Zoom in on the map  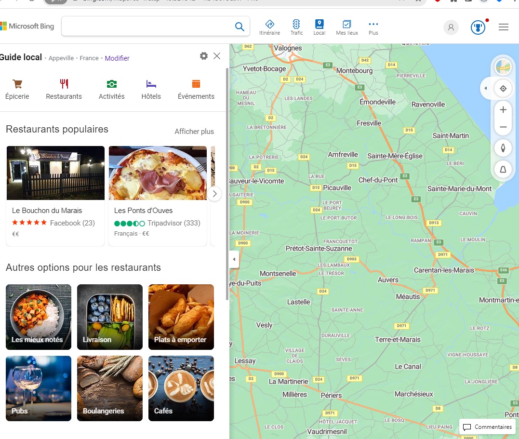point(503,110)
